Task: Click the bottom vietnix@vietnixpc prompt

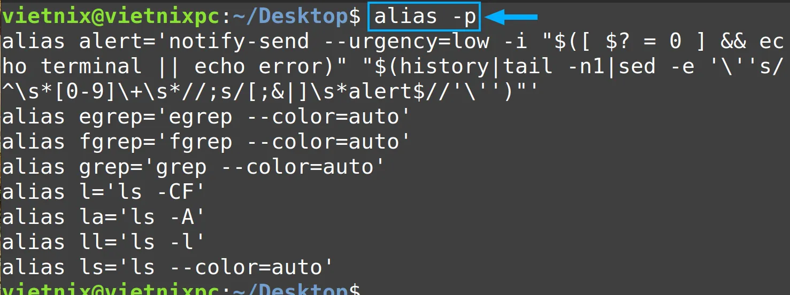Action: (111, 290)
